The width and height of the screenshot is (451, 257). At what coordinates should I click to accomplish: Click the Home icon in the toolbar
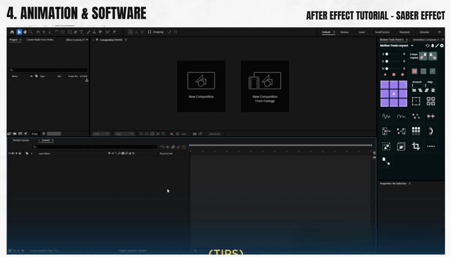[12, 32]
